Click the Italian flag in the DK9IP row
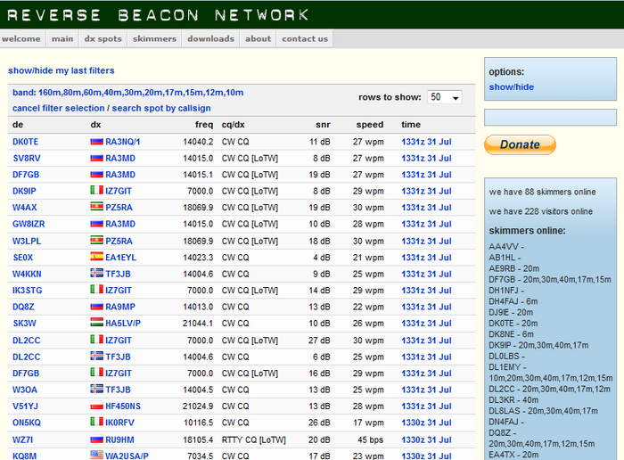624x460 pixels. [x=96, y=191]
